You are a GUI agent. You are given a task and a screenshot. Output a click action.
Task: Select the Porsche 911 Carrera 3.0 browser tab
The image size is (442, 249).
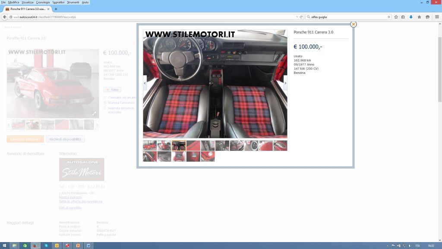(27, 9)
